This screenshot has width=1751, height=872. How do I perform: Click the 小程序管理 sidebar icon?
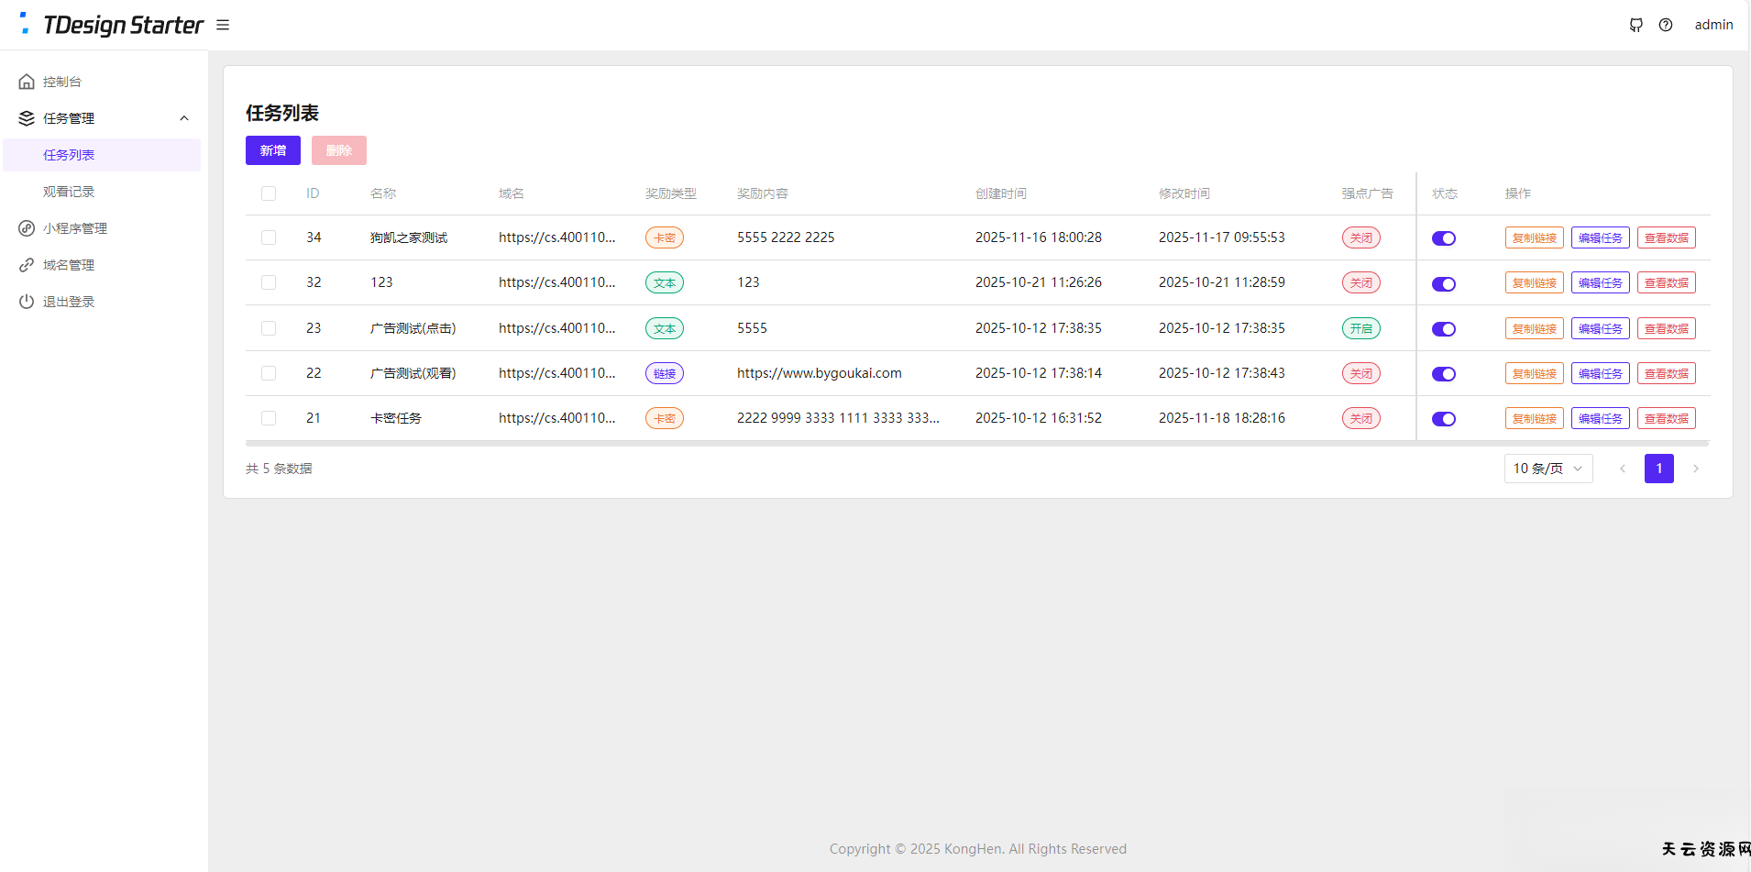coord(27,228)
